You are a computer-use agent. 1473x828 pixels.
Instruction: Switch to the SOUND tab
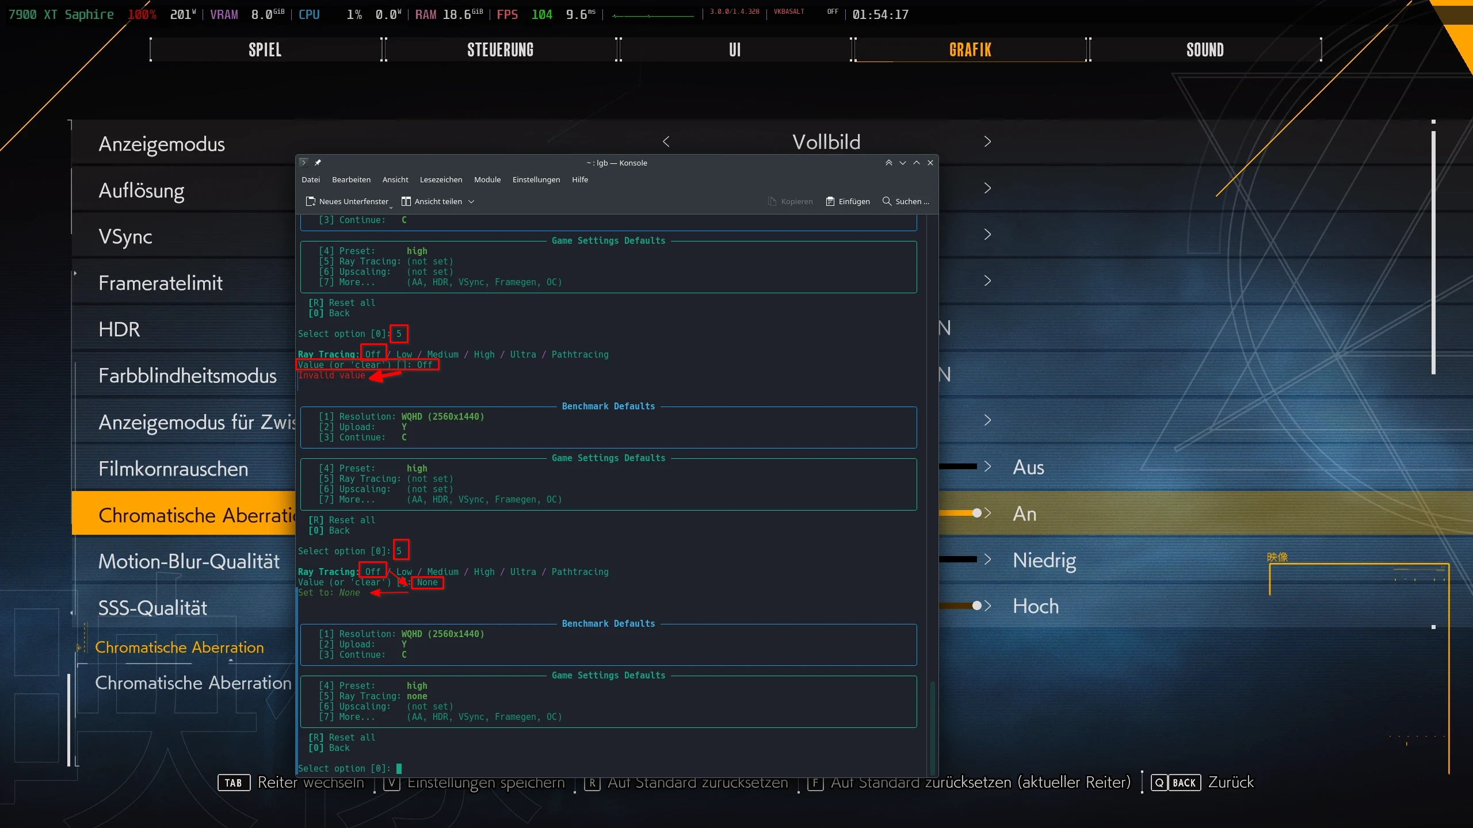[x=1204, y=50]
